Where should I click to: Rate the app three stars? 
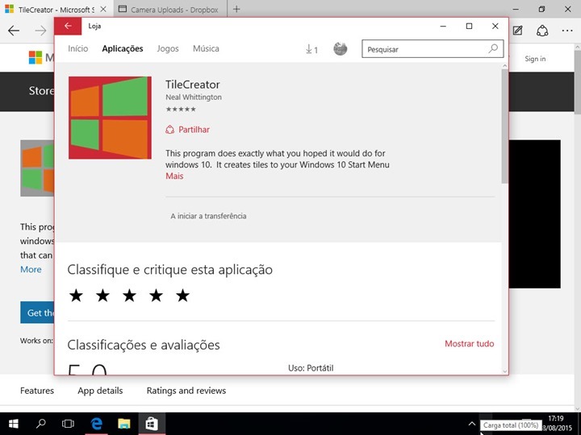point(129,296)
